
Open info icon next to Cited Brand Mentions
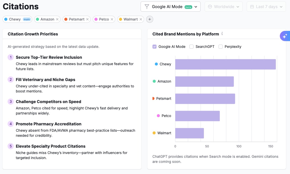pos(222,34)
